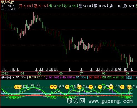Screen dimensions: 137x108
Task: Click the D:38.813 indicator value
Action: (36, 77)
